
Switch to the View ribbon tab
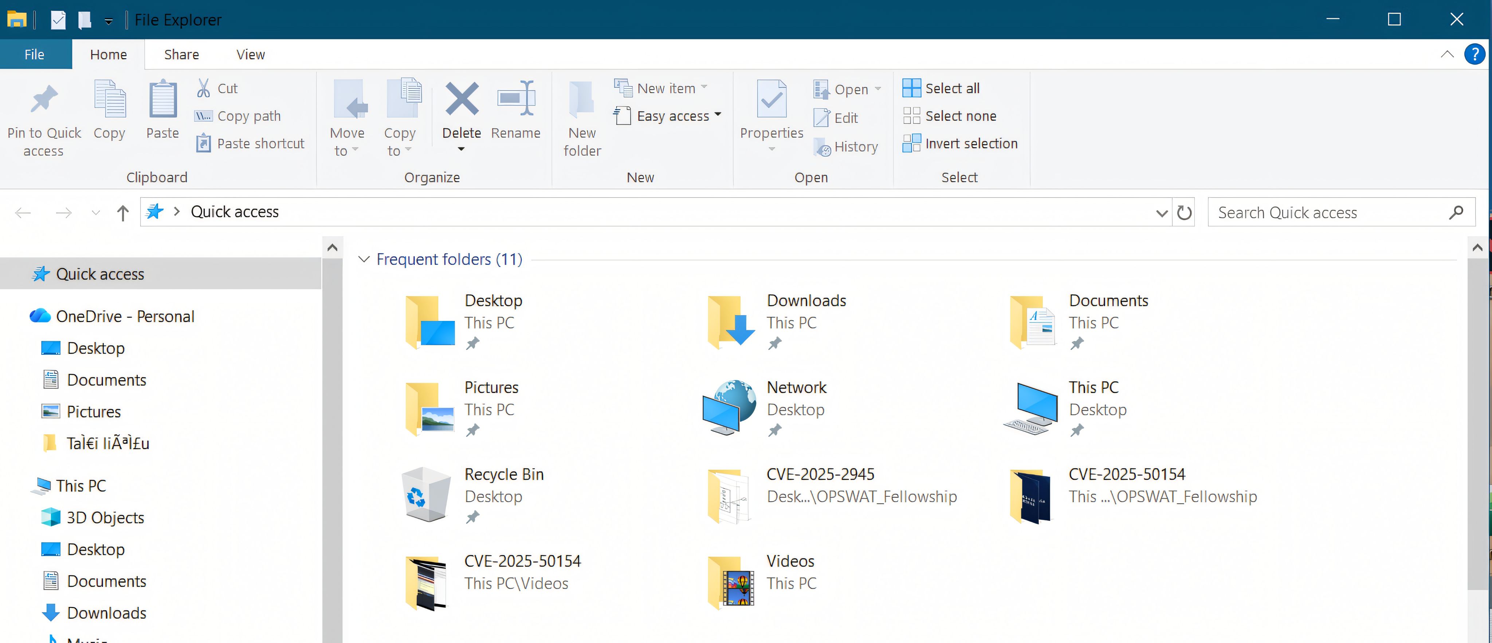[x=250, y=55]
